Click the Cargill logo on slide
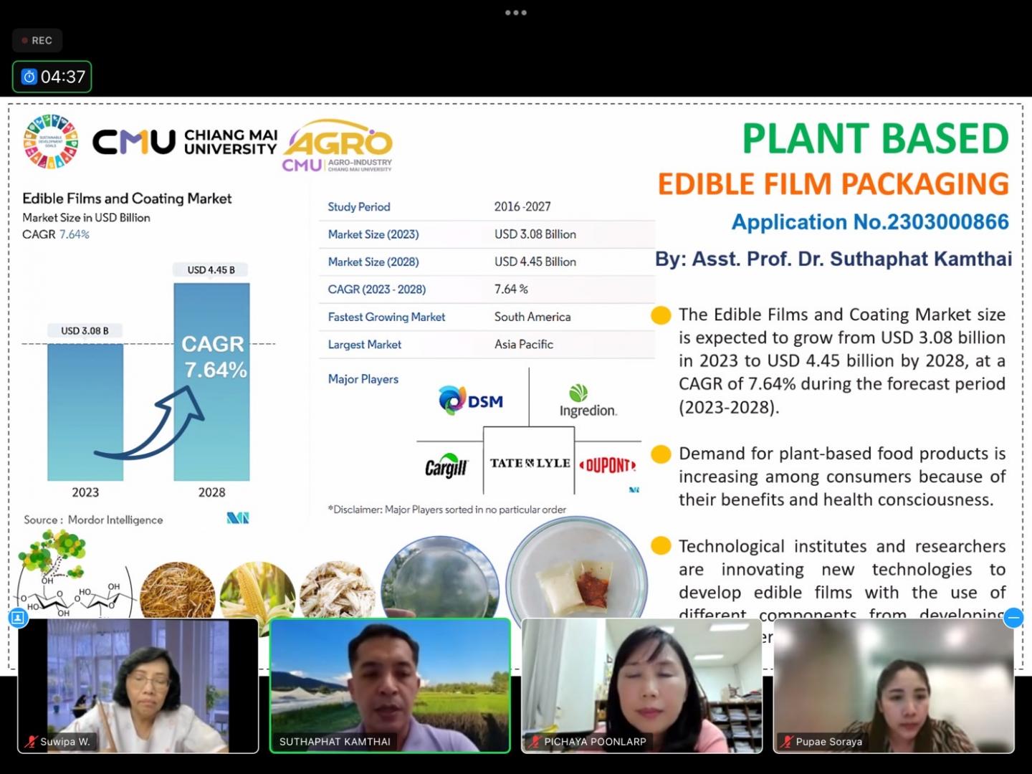Viewport: 1032px width, 774px height. pos(446,467)
